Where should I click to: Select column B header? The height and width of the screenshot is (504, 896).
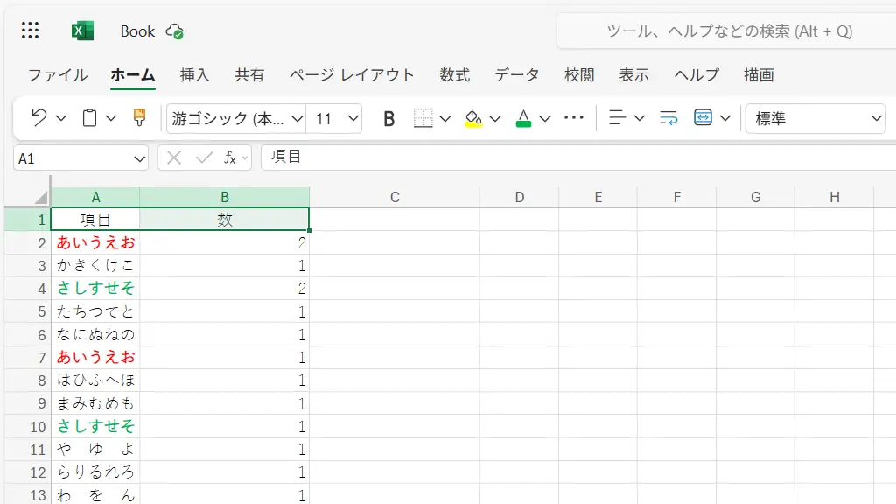[x=225, y=197]
